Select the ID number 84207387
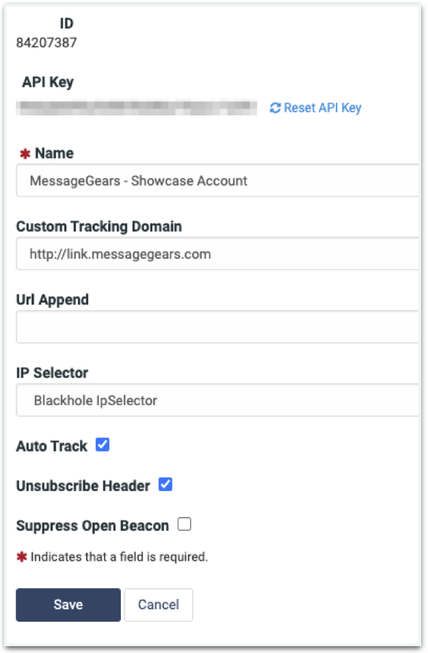 46,42
